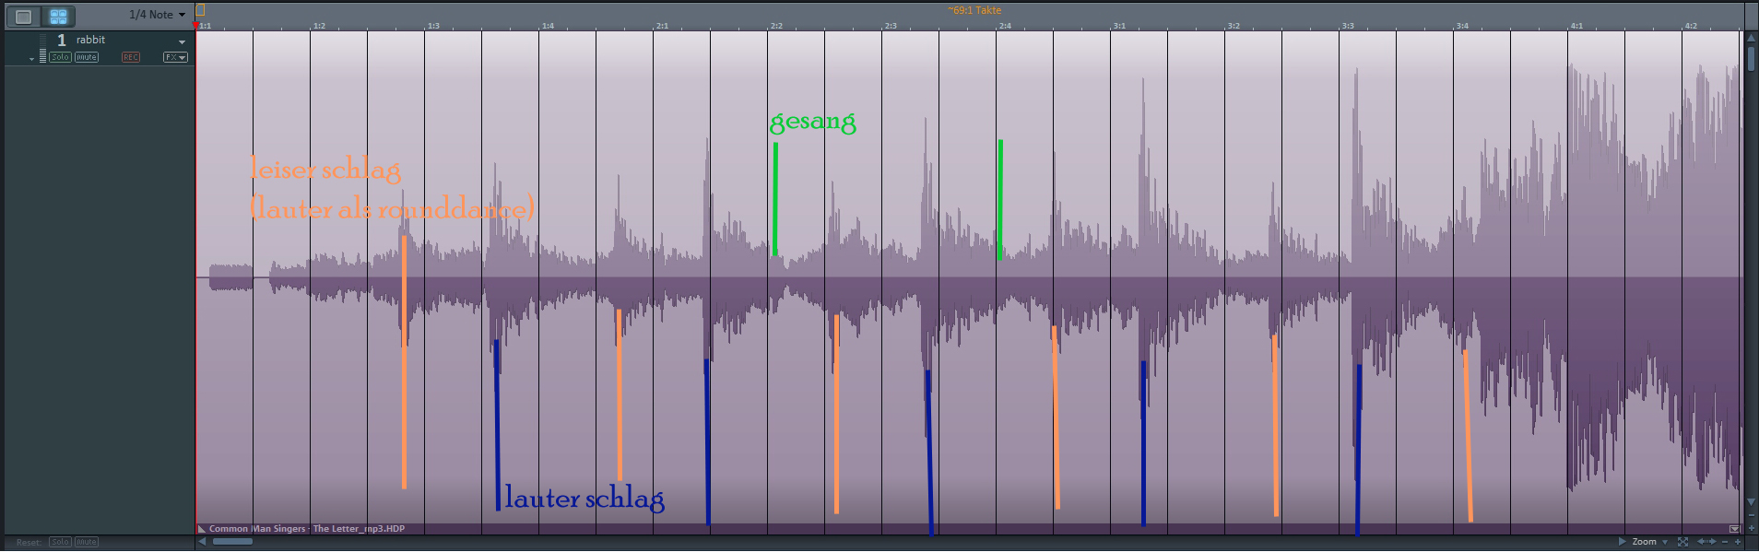Viewport: 1759px width, 552px height.
Task: Click the zoom-to-fit fullscreen icon
Action: tap(1682, 542)
